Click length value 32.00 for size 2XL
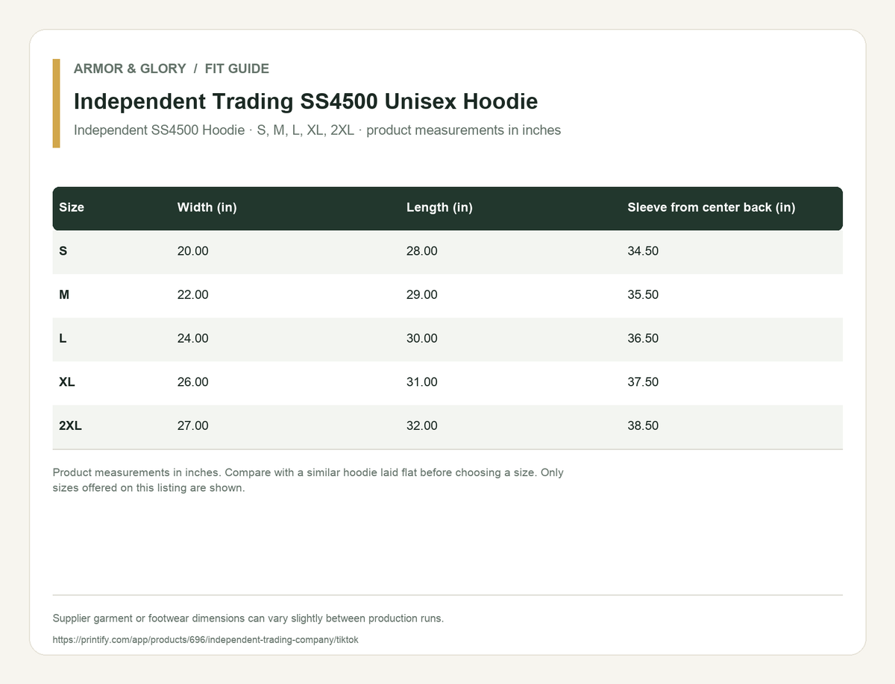 click(422, 426)
